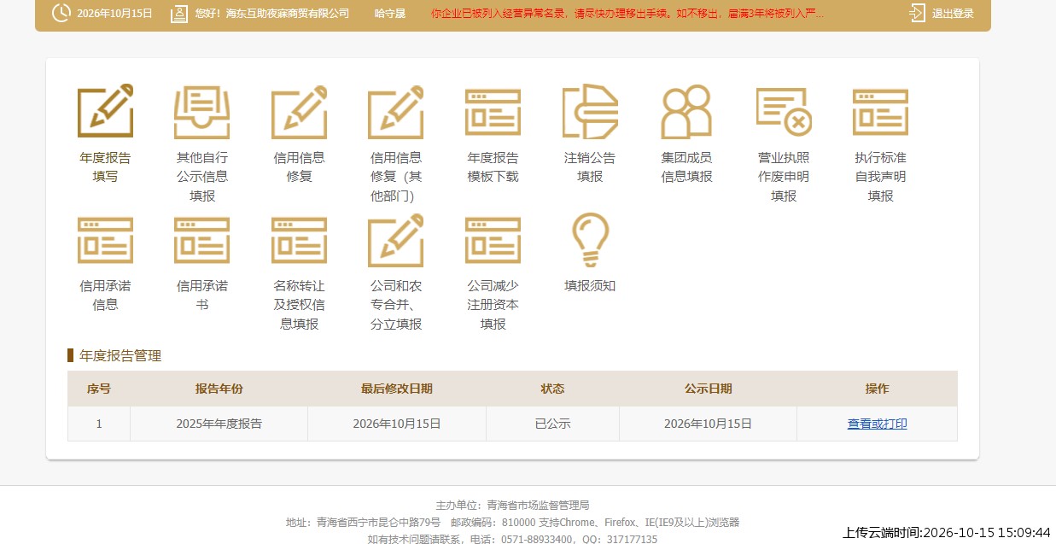The height and width of the screenshot is (544, 1056).
Task: Click the 已公示 status cell
Action: (x=552, y=424)
